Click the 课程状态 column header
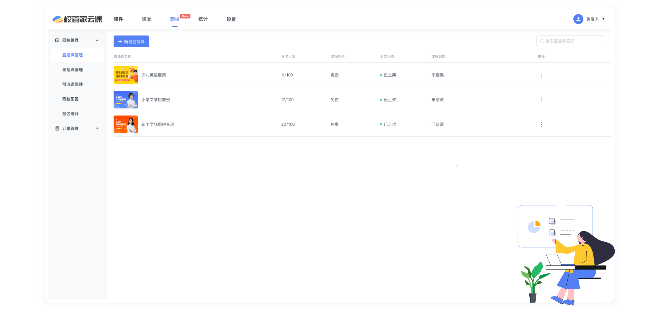This screenshot has height=313, width=660. click(438, 57)
